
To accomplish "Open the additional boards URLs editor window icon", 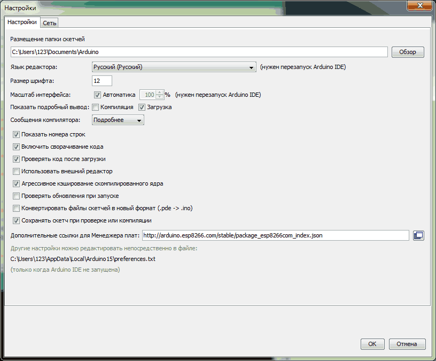I will click(x=418, y=235).
